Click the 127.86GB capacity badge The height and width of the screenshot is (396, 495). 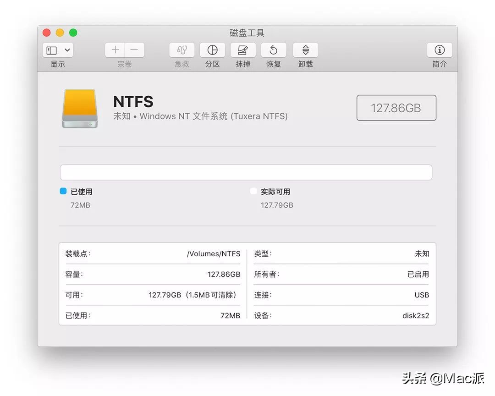coord(396,108)
